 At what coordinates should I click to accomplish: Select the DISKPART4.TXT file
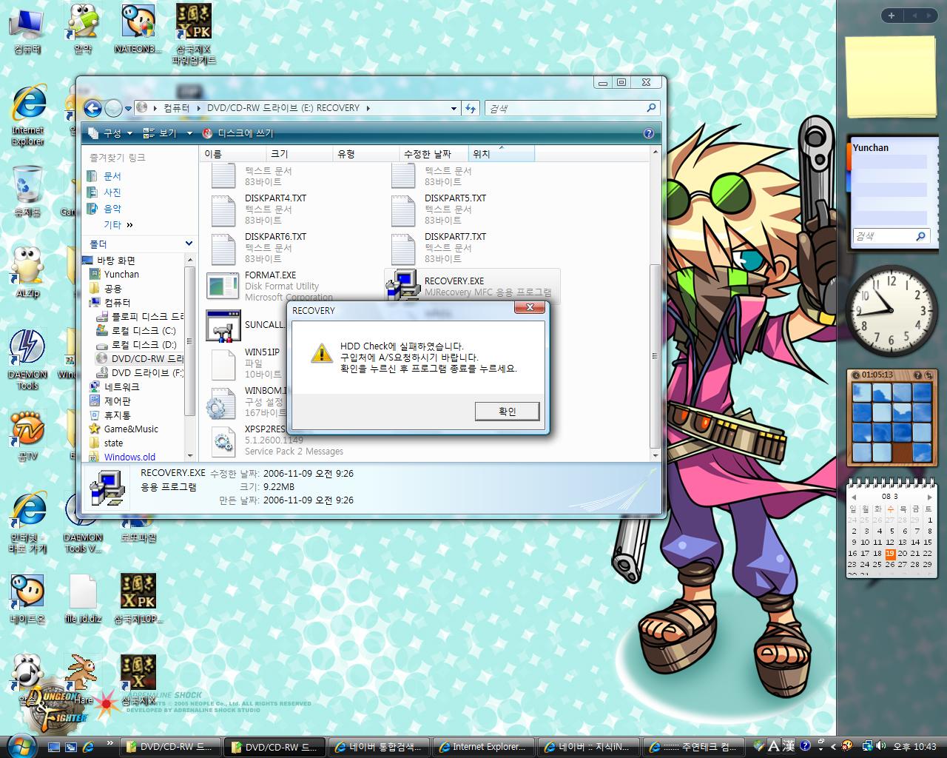[275, 198]
